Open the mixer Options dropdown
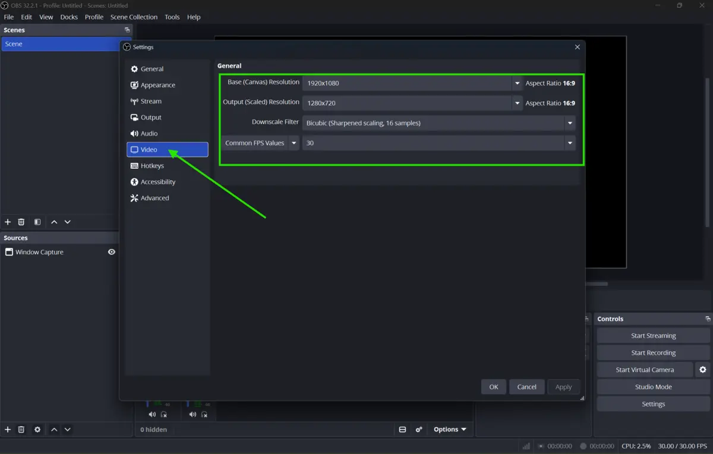The image size is (713, 454). [x=450, y=429]
